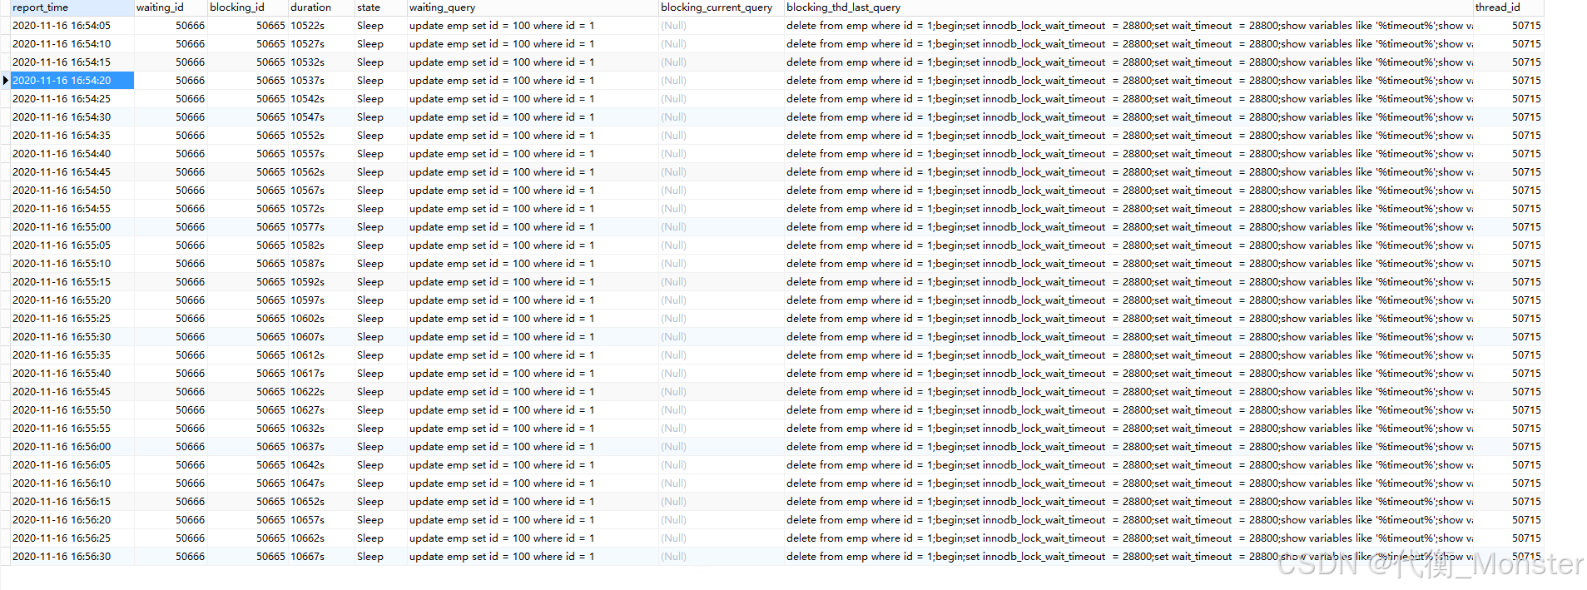Image resolution: width=1587 pixels, height=590 pixels.
Task: Select duration cell 10632s
Action: (321, 429)
